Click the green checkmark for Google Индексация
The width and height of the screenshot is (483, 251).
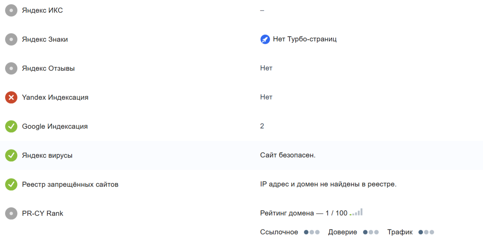[x=11, y=127]
